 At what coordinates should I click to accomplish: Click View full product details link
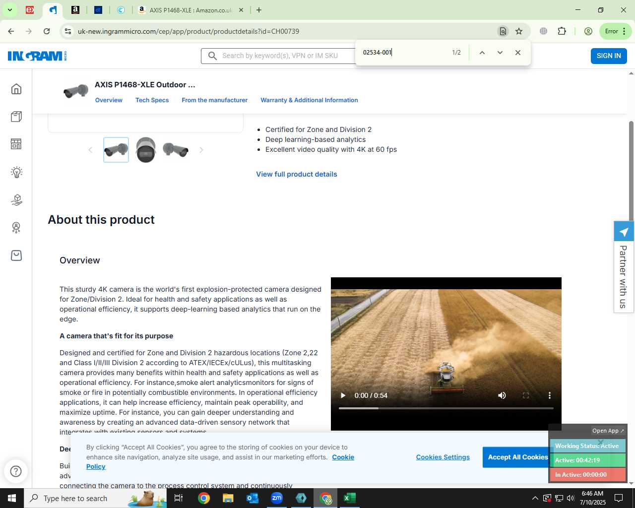click(297, 174)
